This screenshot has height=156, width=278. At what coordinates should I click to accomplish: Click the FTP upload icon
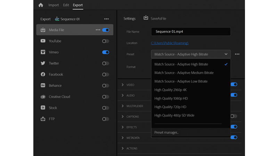click(43, 119)
